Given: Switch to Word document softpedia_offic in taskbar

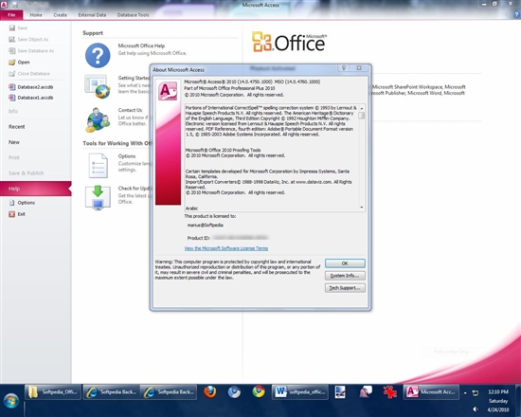Looking at the screenshot, I should (300, 392).
